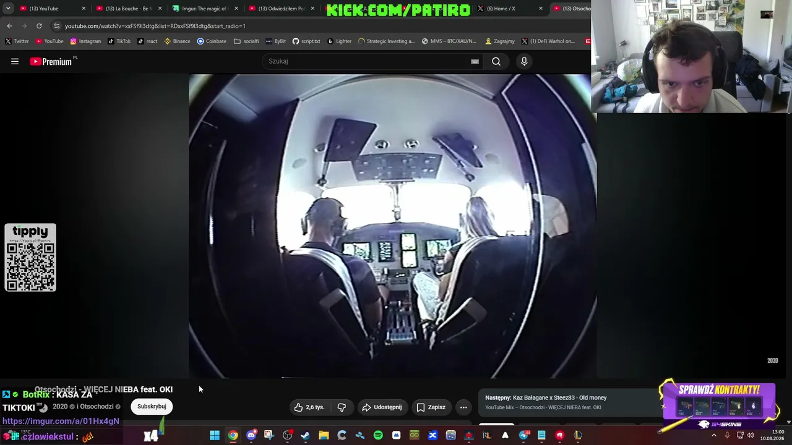Open the DeFi Warhol bookmark
This screenshot has width=792, height=445.
coord(548,41)
